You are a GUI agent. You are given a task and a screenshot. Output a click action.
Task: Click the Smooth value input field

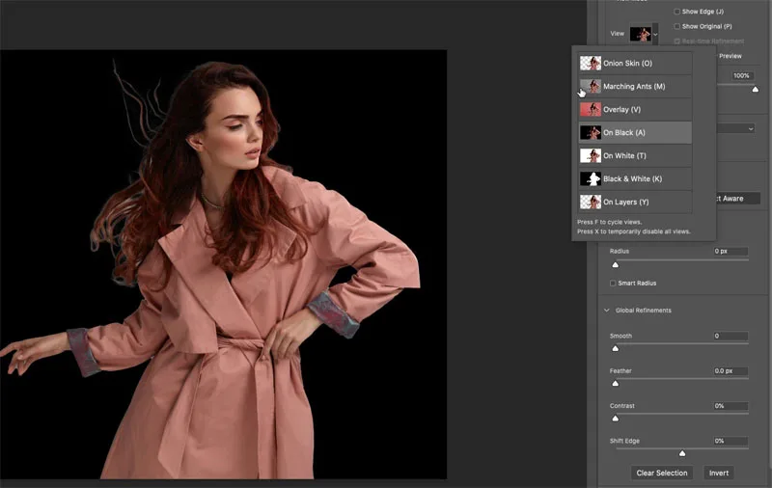coord(731,336)
